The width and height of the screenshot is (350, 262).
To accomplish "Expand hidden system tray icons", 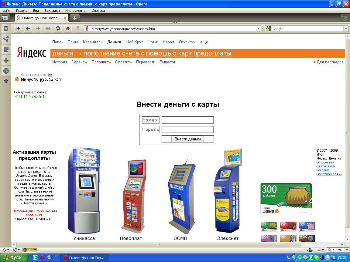I will pos(294,257).
